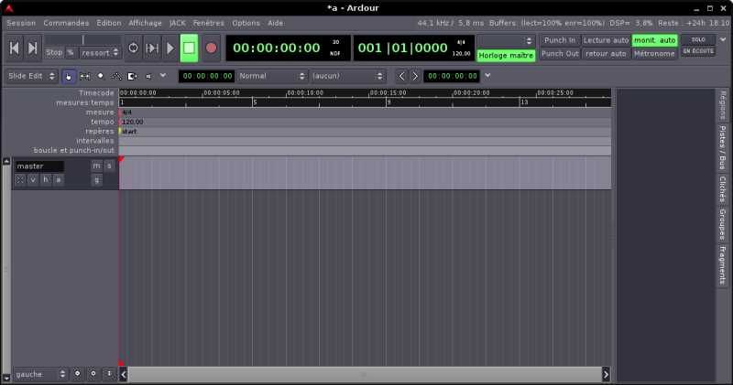Open the Commandes menu
Screen dimensions: 733x385
click(x=66, y=23)
